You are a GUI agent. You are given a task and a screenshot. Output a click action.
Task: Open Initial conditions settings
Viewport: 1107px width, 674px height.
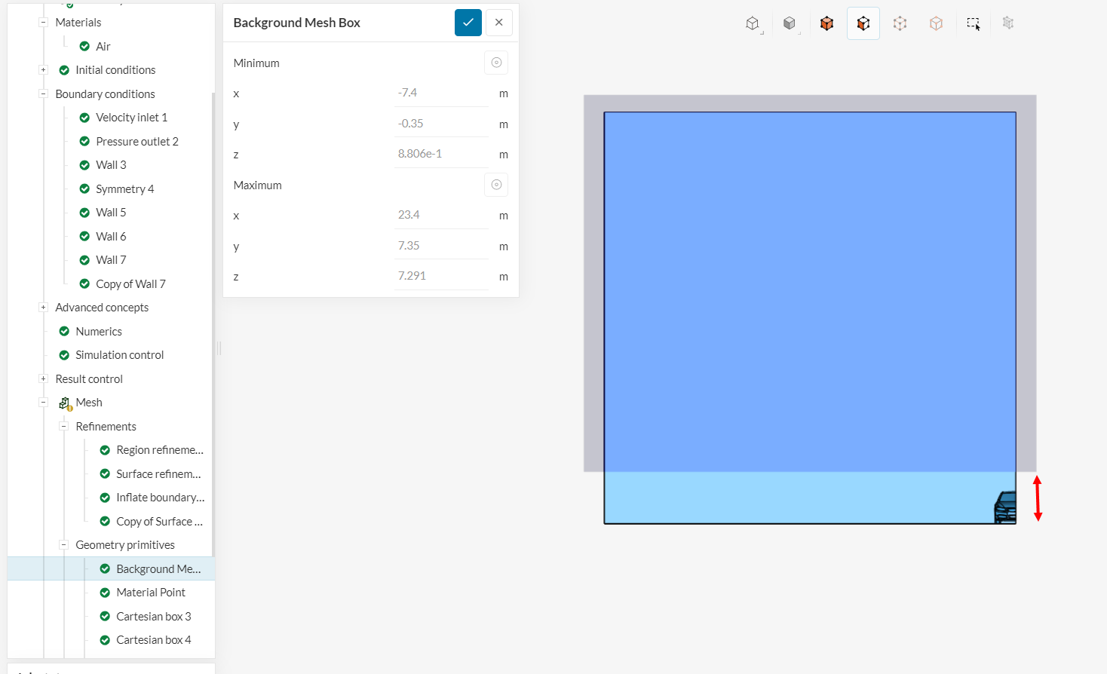click(115, 70)
